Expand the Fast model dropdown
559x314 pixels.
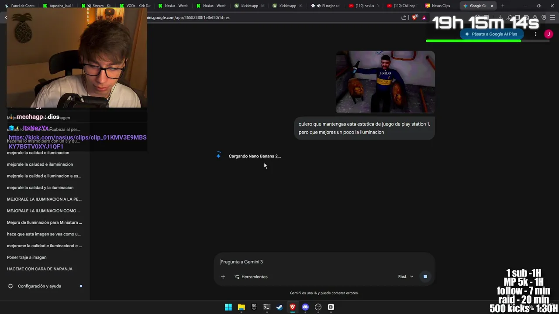405,276
